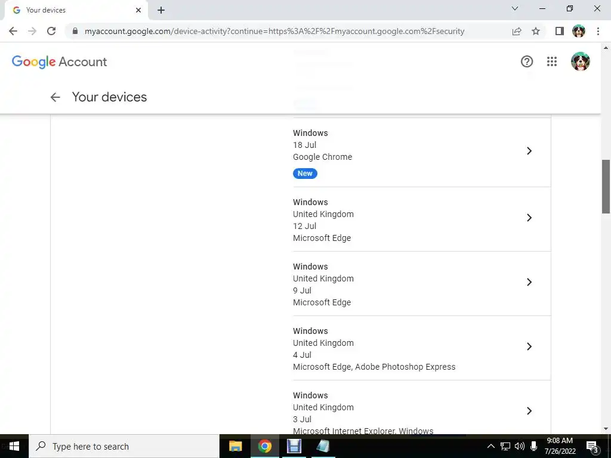This screenshot has width=611, height=458.
Task: Select the Your devices browser tab
Action: [x=76, y=10]
